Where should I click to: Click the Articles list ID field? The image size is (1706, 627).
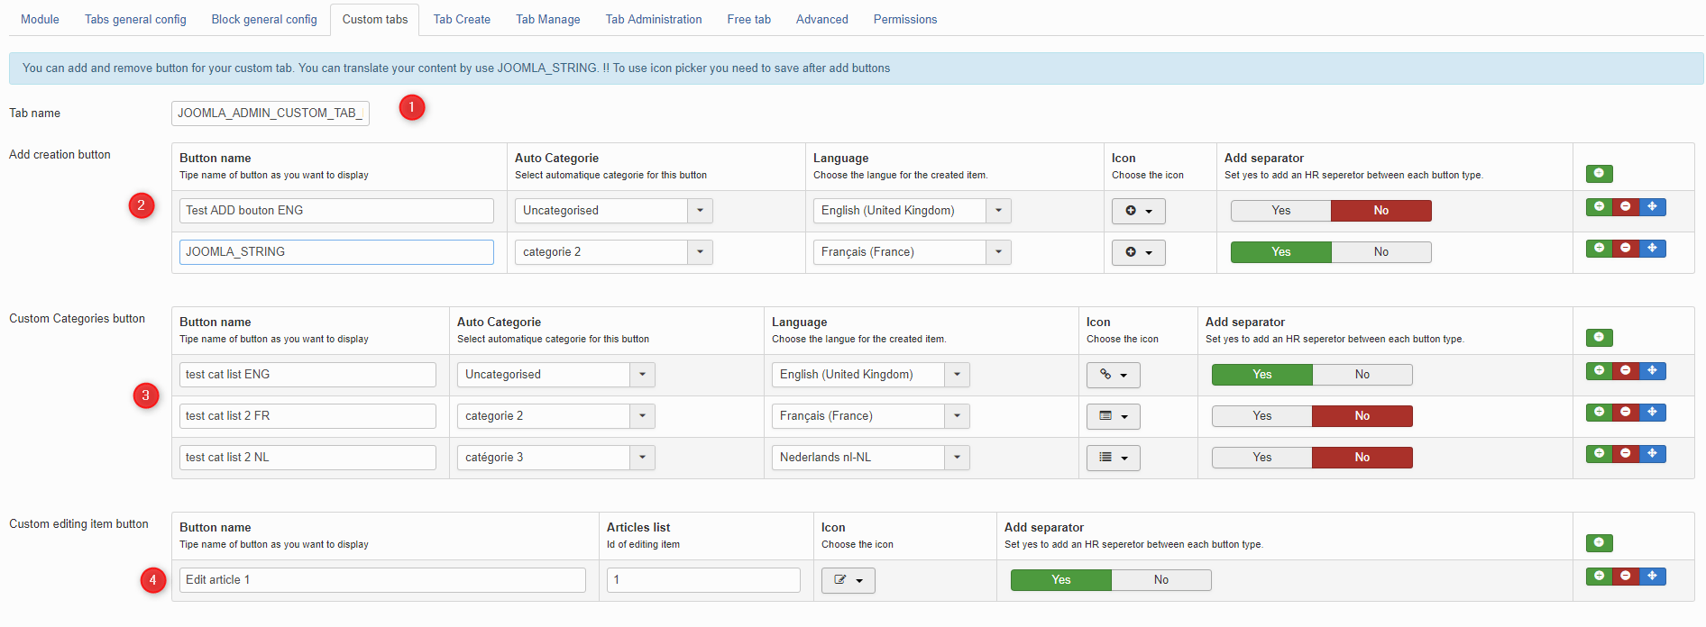click(x=703, y=580)
